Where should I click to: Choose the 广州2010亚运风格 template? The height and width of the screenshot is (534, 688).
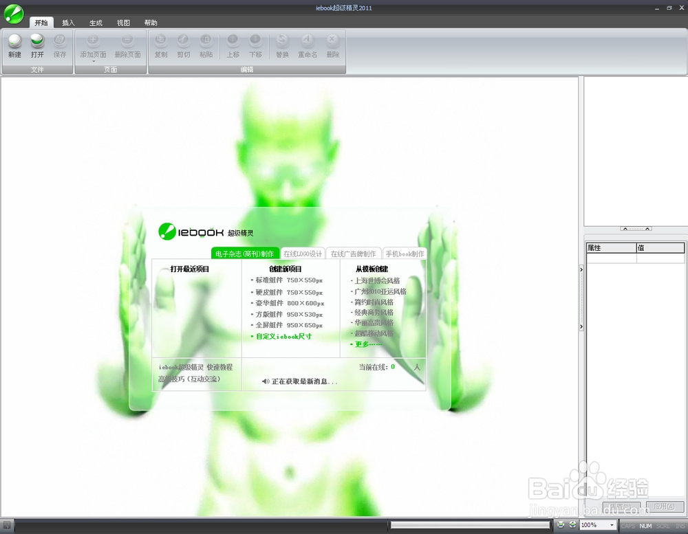coord(380,291)
